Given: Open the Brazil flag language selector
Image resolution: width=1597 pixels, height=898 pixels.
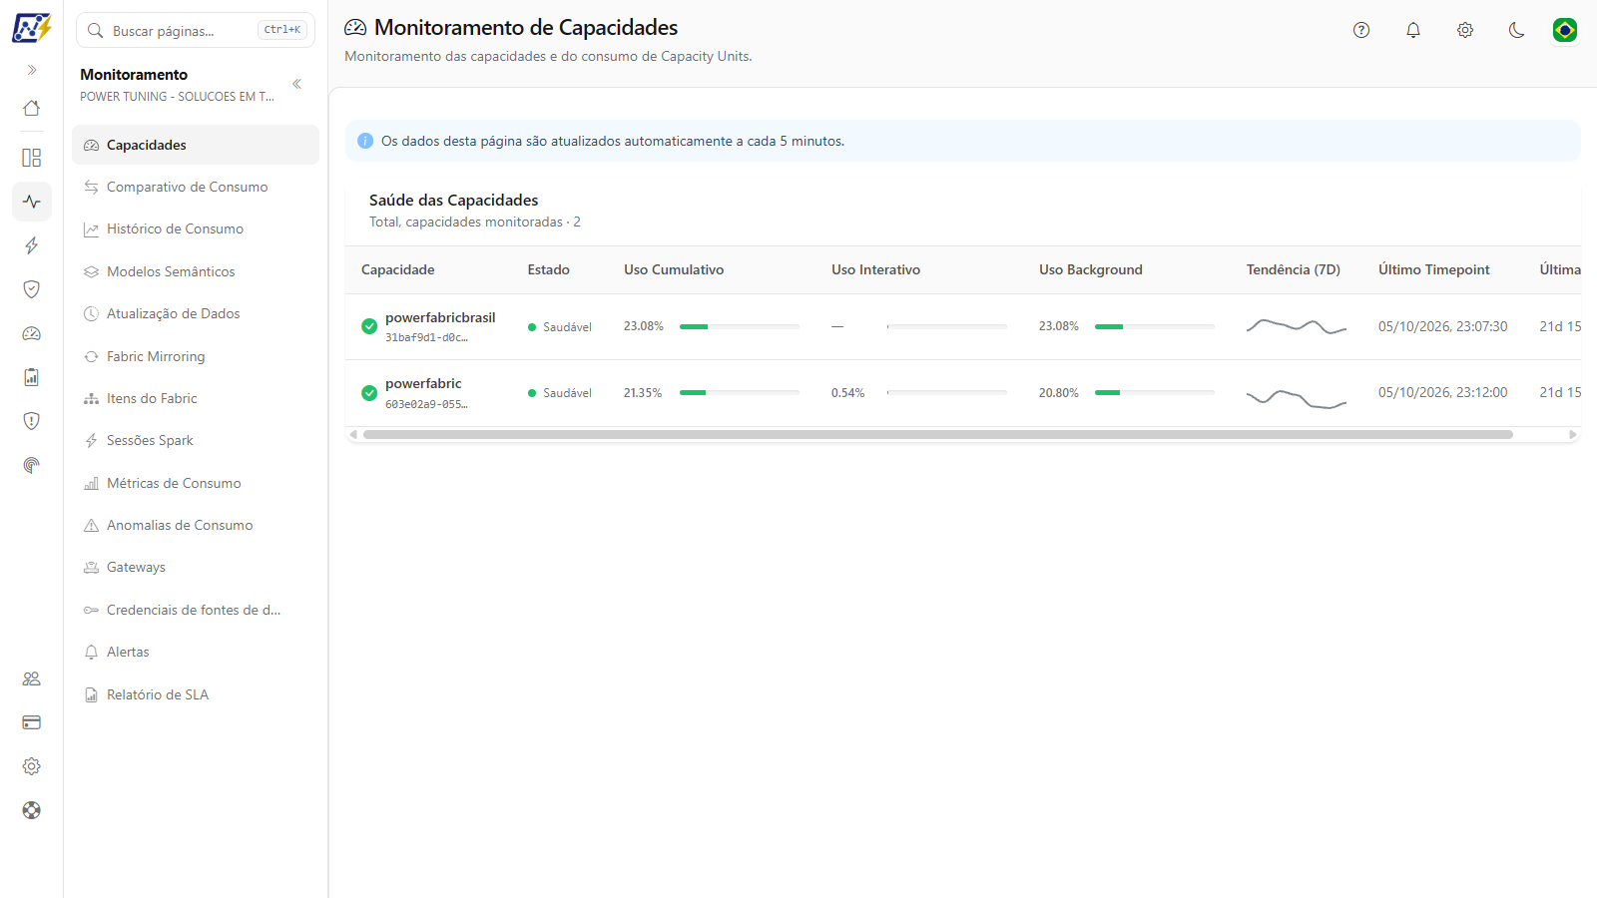Looking at the screenshot, I should tap(1565, 30).
